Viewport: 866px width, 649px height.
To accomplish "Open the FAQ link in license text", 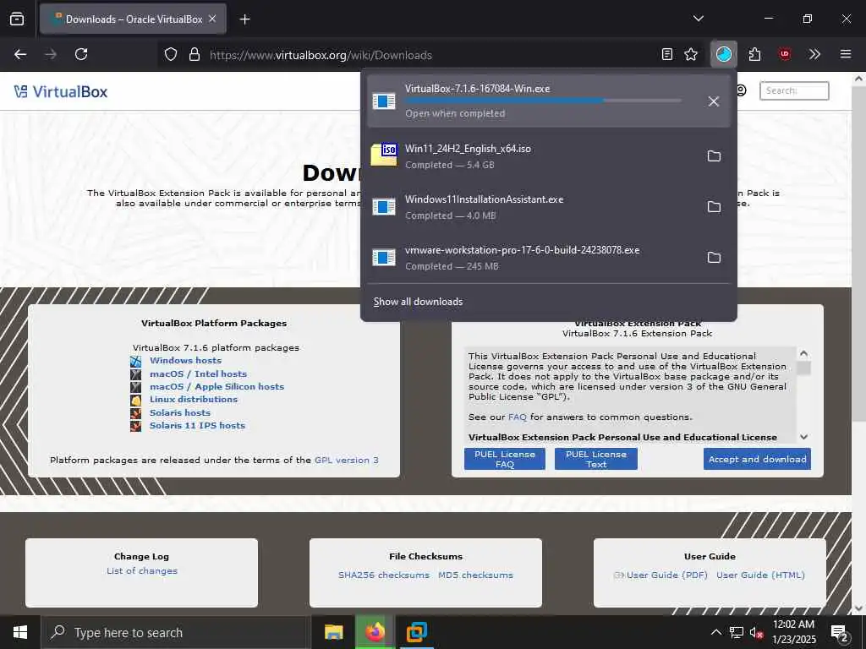I will point(518,417).
